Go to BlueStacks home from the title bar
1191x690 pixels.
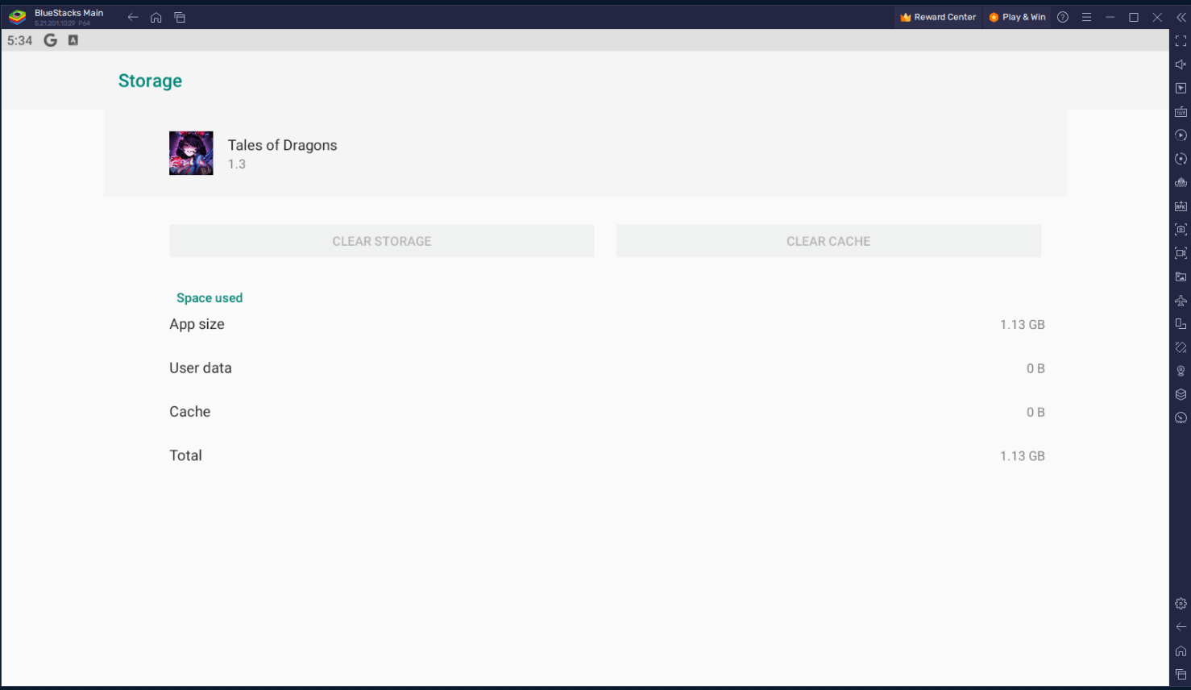[156, 17]
